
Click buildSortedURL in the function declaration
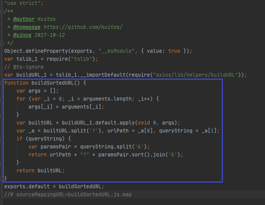(52, 83)
